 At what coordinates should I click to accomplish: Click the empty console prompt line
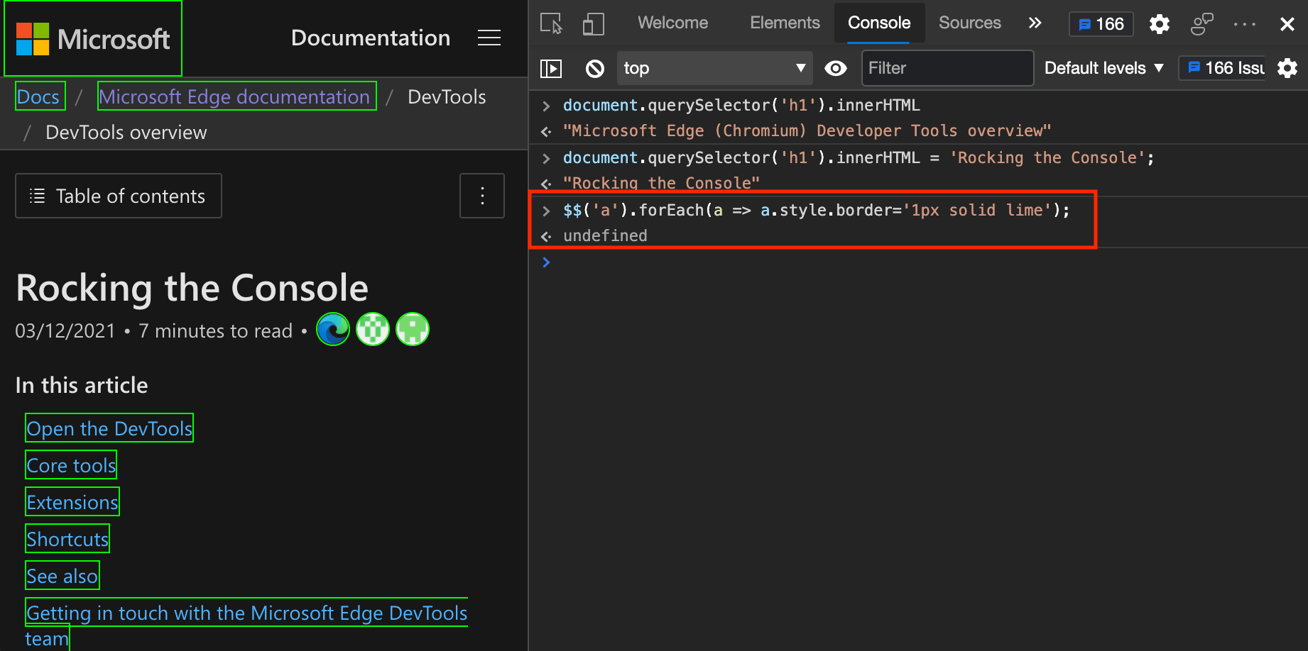918,262
